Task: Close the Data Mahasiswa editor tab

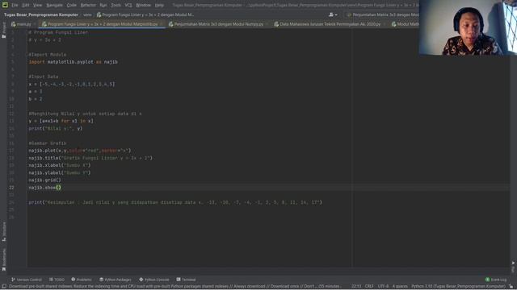Action: click(x=385, y=24)
